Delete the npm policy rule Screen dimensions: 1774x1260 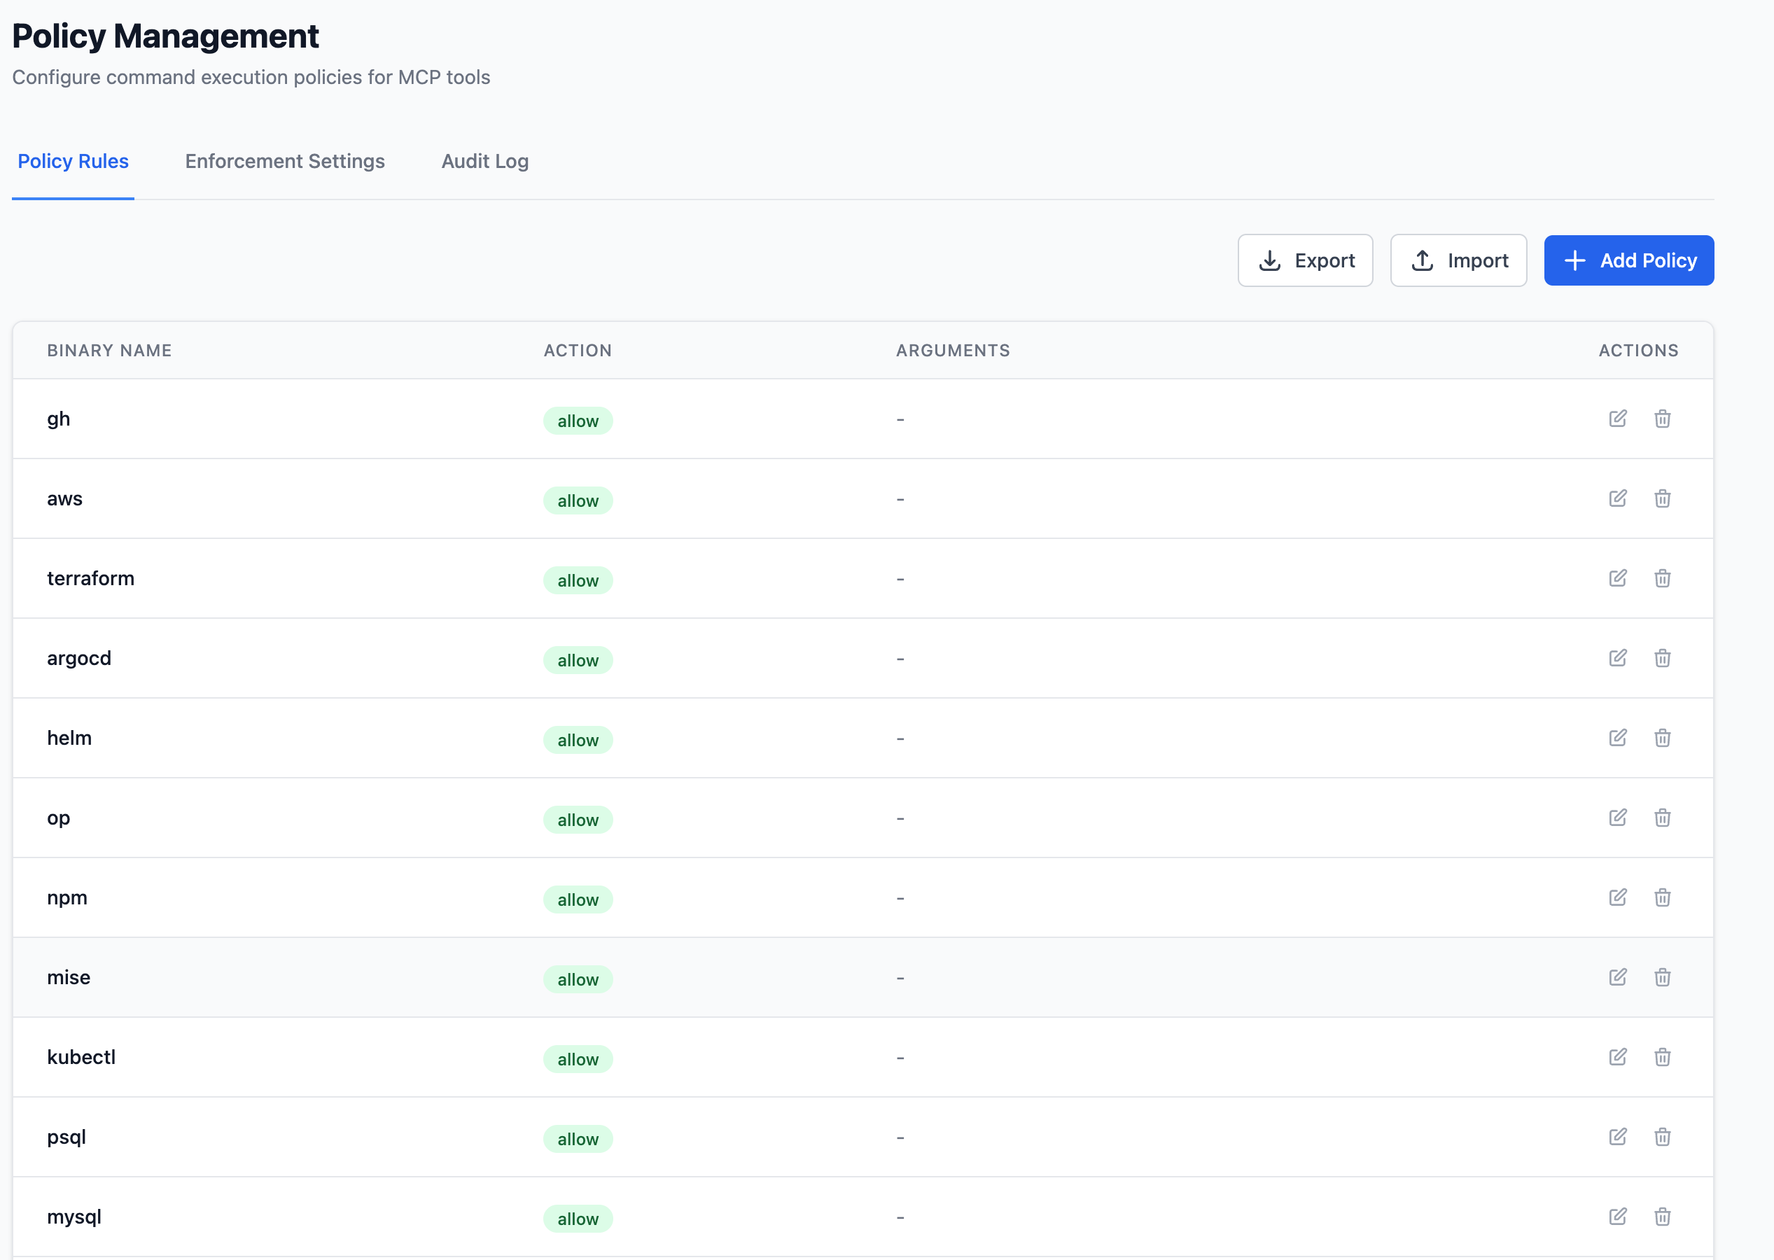1662,897
